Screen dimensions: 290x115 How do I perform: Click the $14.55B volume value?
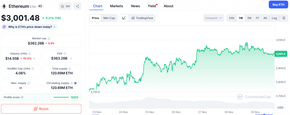pos(12,59)
